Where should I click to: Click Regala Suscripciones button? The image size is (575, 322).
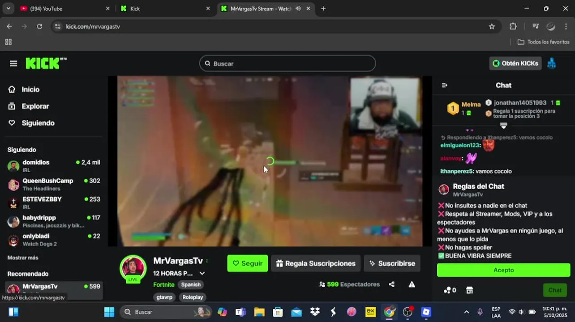pos(316,263)
